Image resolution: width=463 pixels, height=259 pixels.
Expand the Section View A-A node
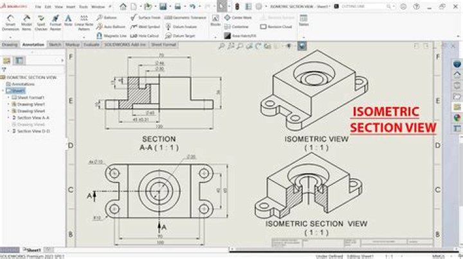(8, 118)
